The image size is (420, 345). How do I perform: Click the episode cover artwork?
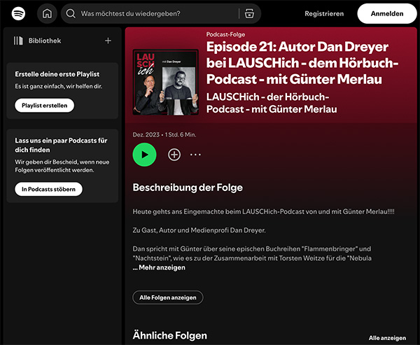point(165,83)
